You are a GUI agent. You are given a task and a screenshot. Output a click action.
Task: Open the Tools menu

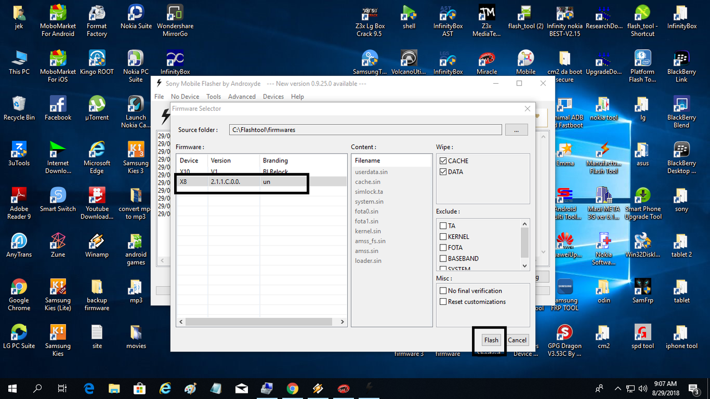tap(214, 96)
